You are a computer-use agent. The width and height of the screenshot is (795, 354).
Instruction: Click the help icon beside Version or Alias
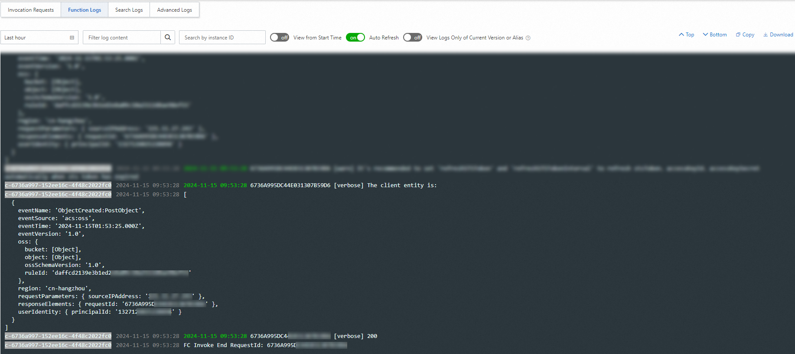click(528, 38)
